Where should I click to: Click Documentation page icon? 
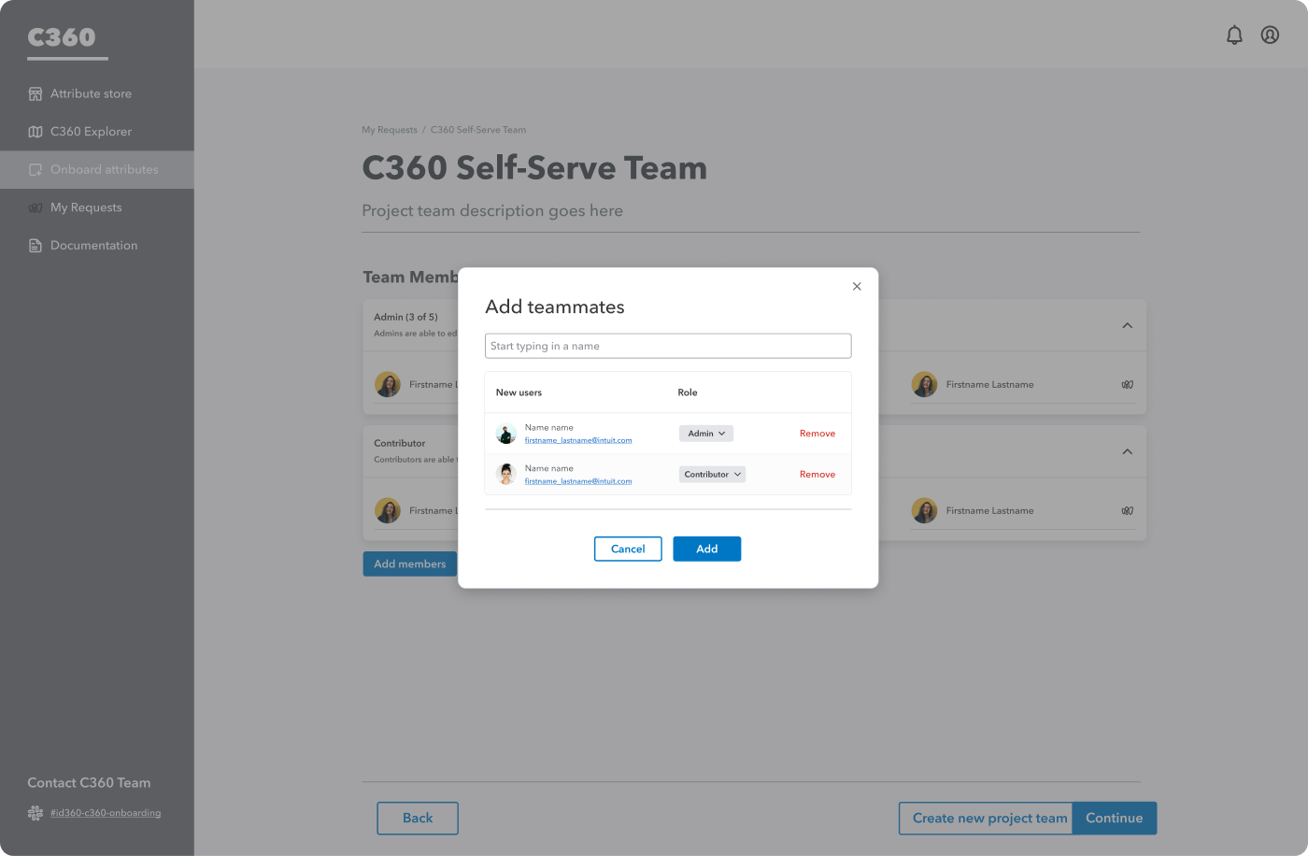[x=36, y=246]
